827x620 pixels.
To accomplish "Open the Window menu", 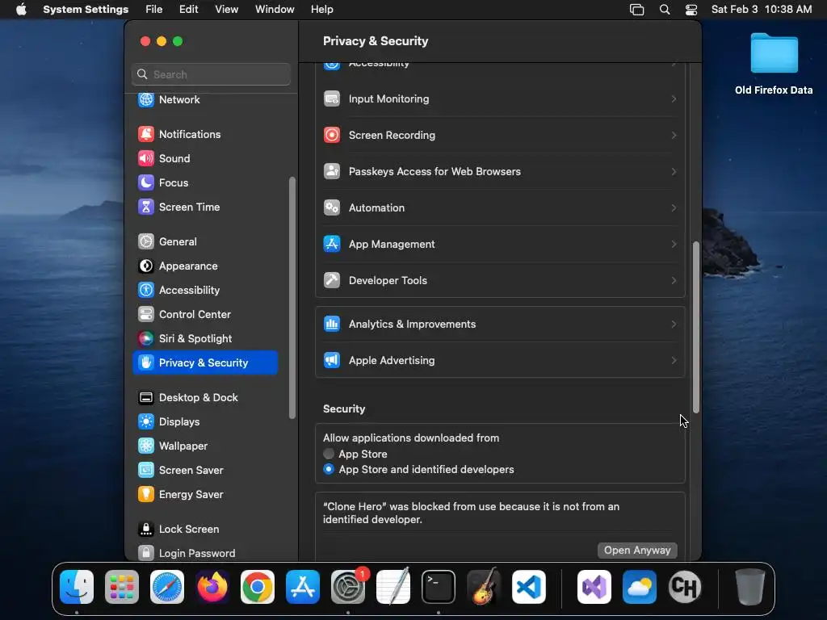I will 275,10.
